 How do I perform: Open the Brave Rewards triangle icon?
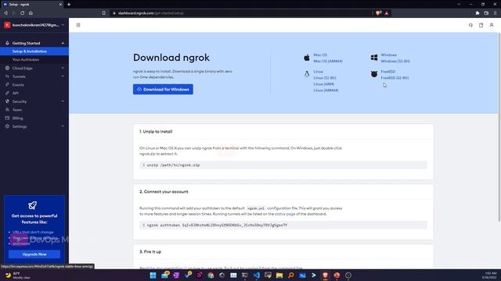pyautogui.click(x=386, y=13)
